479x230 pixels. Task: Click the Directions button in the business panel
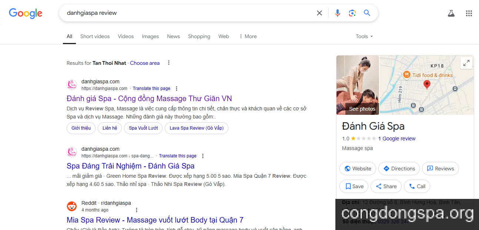[x=399, y=169]
